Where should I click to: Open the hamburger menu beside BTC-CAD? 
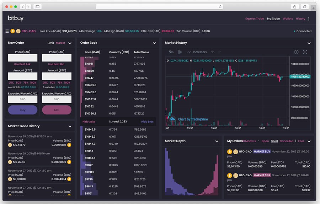pyautogui.click(x=7, y=31)
